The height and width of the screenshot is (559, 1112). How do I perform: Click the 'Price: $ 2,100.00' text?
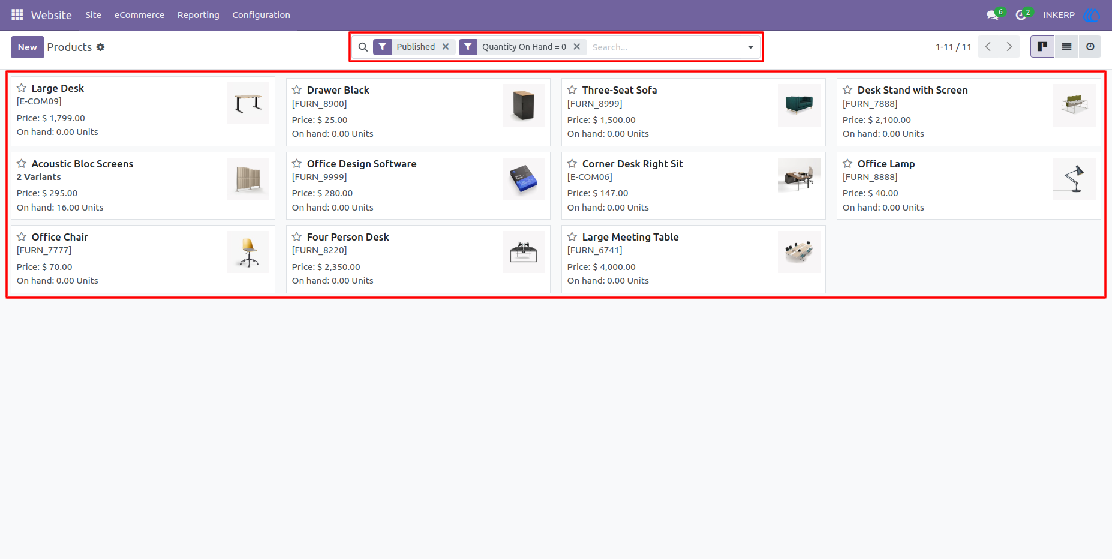877,120
